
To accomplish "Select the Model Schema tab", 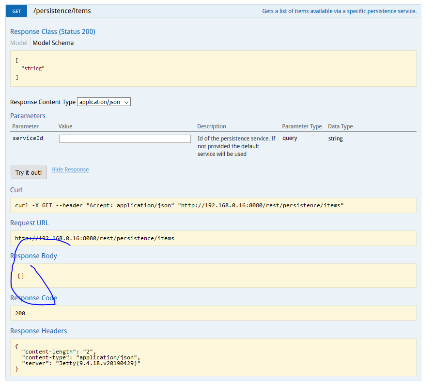I will pyautogui.click(x=53, y=43).
